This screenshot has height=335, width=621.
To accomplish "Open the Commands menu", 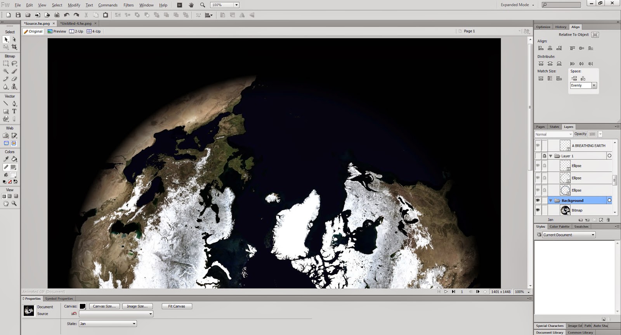I will pos(108,5).
